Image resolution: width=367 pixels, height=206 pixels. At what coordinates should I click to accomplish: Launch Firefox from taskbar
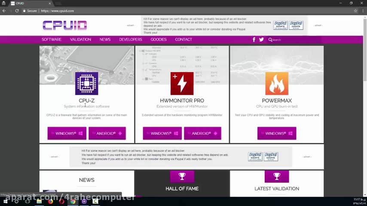pos(50,201)
